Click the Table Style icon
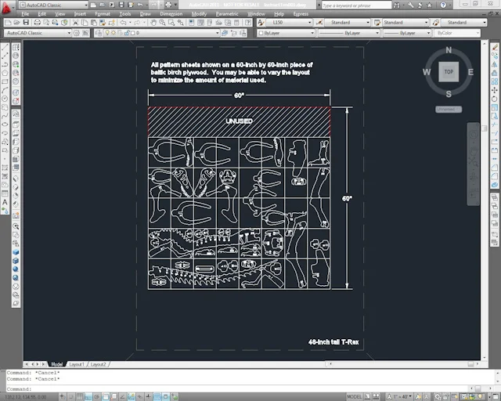Image resolution: width=501 pixels, height=401 pixels. 377,23
